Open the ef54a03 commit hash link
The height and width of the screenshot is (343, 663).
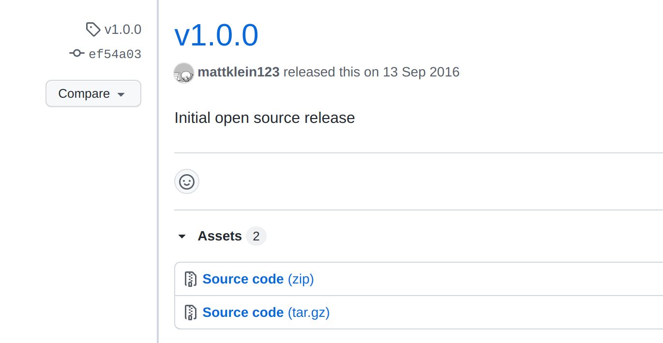tap(115, 54)
